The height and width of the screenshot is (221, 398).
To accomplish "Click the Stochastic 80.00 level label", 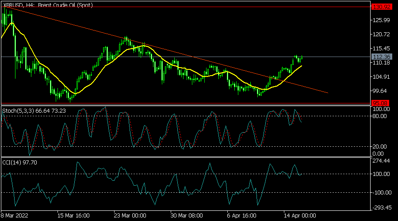I will pos(380,116).
